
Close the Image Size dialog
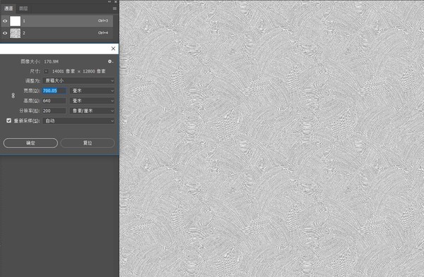(113, 49)
